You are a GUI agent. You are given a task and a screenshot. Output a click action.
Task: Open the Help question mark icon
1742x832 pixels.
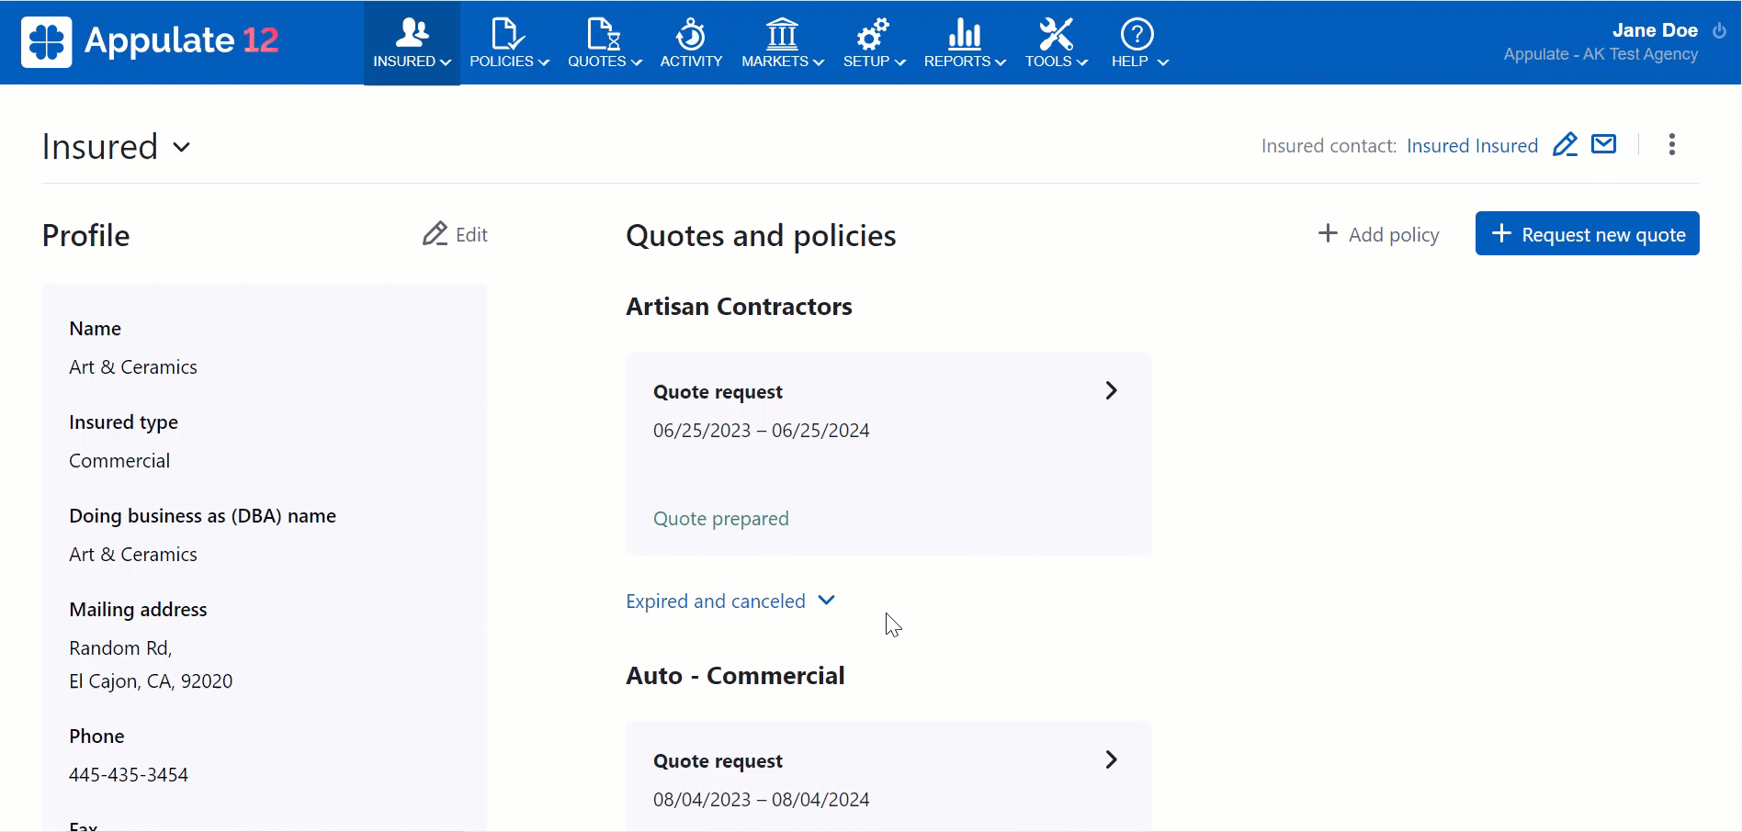(1137, 34)
